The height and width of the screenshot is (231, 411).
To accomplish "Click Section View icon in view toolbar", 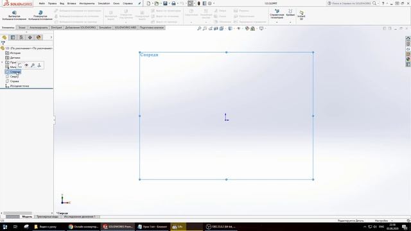I will pos(216,28).
